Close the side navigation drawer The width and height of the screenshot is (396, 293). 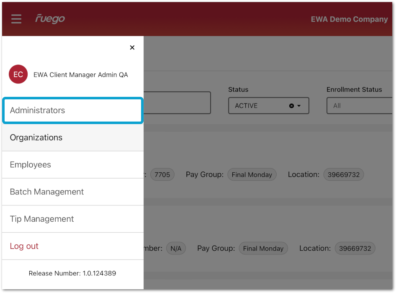pyautogui.click(x=132, y=47)
